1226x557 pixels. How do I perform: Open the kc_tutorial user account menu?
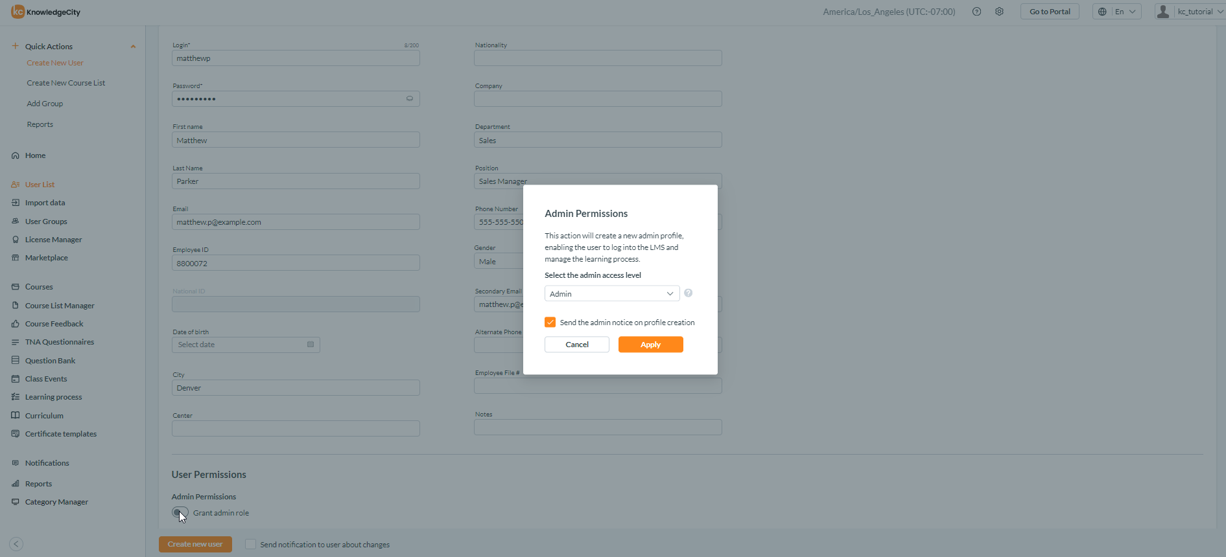tap(1190, 12)
